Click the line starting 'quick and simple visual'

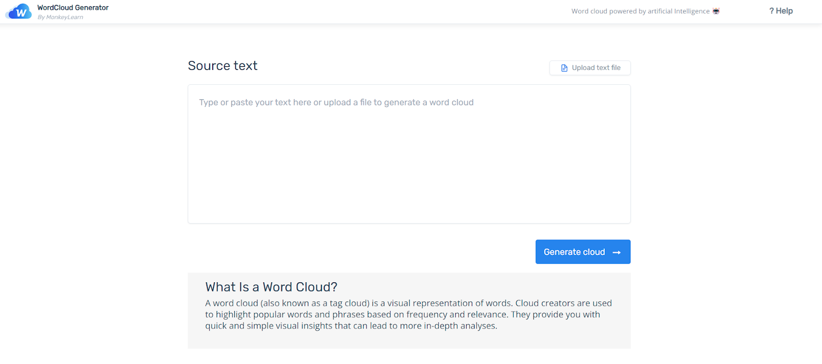click(351, 326)
